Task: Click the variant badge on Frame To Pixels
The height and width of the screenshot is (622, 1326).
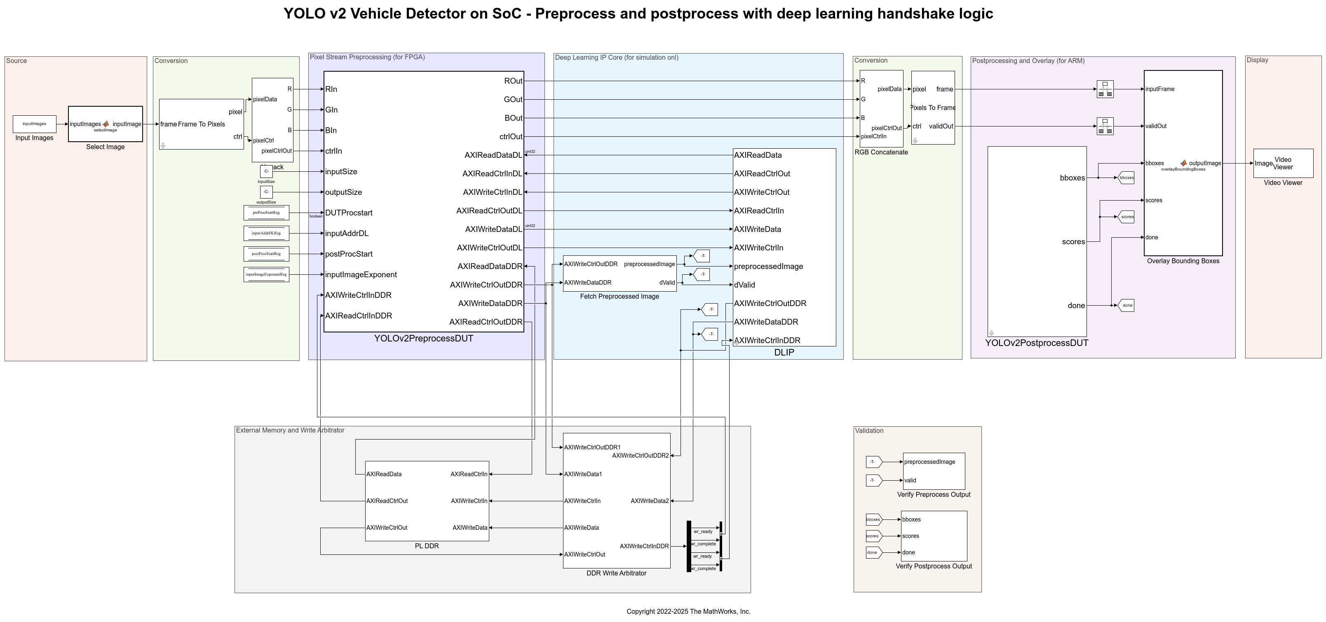Action: (163, 147)
